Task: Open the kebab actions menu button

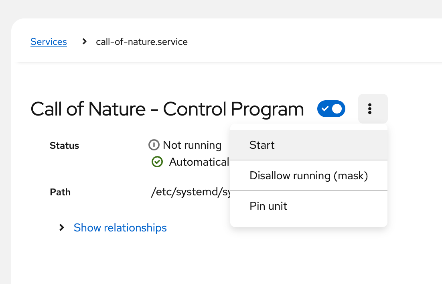Action: (373, 109)
